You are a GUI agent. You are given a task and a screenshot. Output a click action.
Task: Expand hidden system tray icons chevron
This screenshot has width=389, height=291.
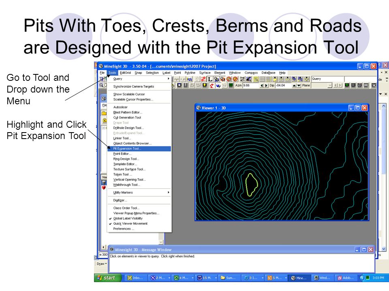(x=362, y=278)
